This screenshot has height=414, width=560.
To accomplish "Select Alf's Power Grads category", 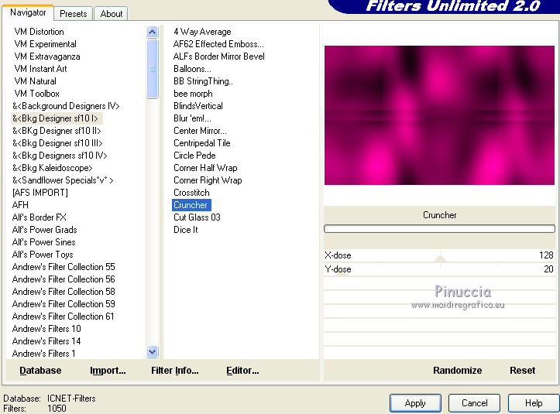I will [x=44, y=230].
